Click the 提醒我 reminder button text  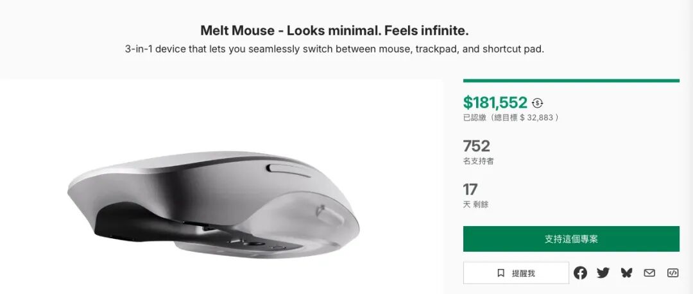523,273
